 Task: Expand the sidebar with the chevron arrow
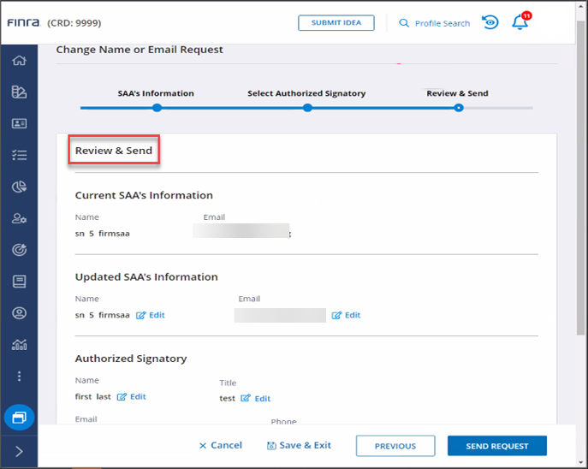point(19,451)
